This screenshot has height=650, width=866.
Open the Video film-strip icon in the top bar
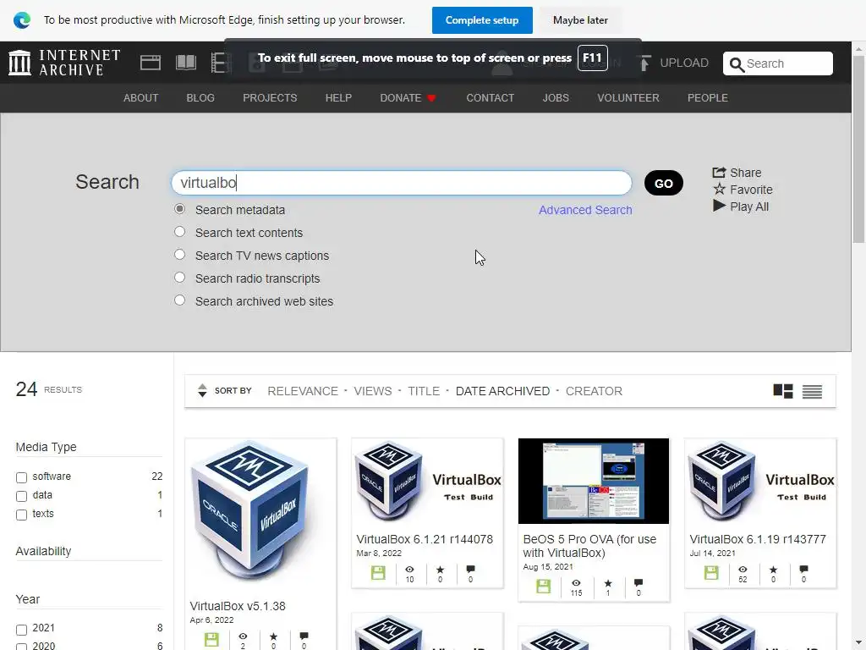click(220, 63)
